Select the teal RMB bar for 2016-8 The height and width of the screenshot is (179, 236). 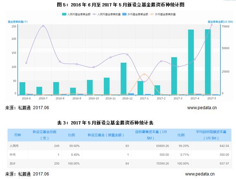pyautogui.click(x=56, y=88)
